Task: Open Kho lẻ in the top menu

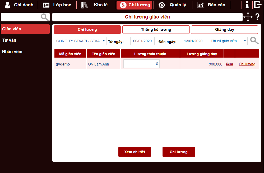Action: 96,5
